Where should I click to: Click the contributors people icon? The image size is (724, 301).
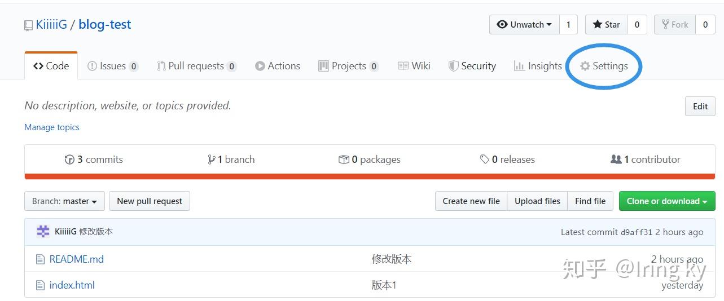pos(616,160)
